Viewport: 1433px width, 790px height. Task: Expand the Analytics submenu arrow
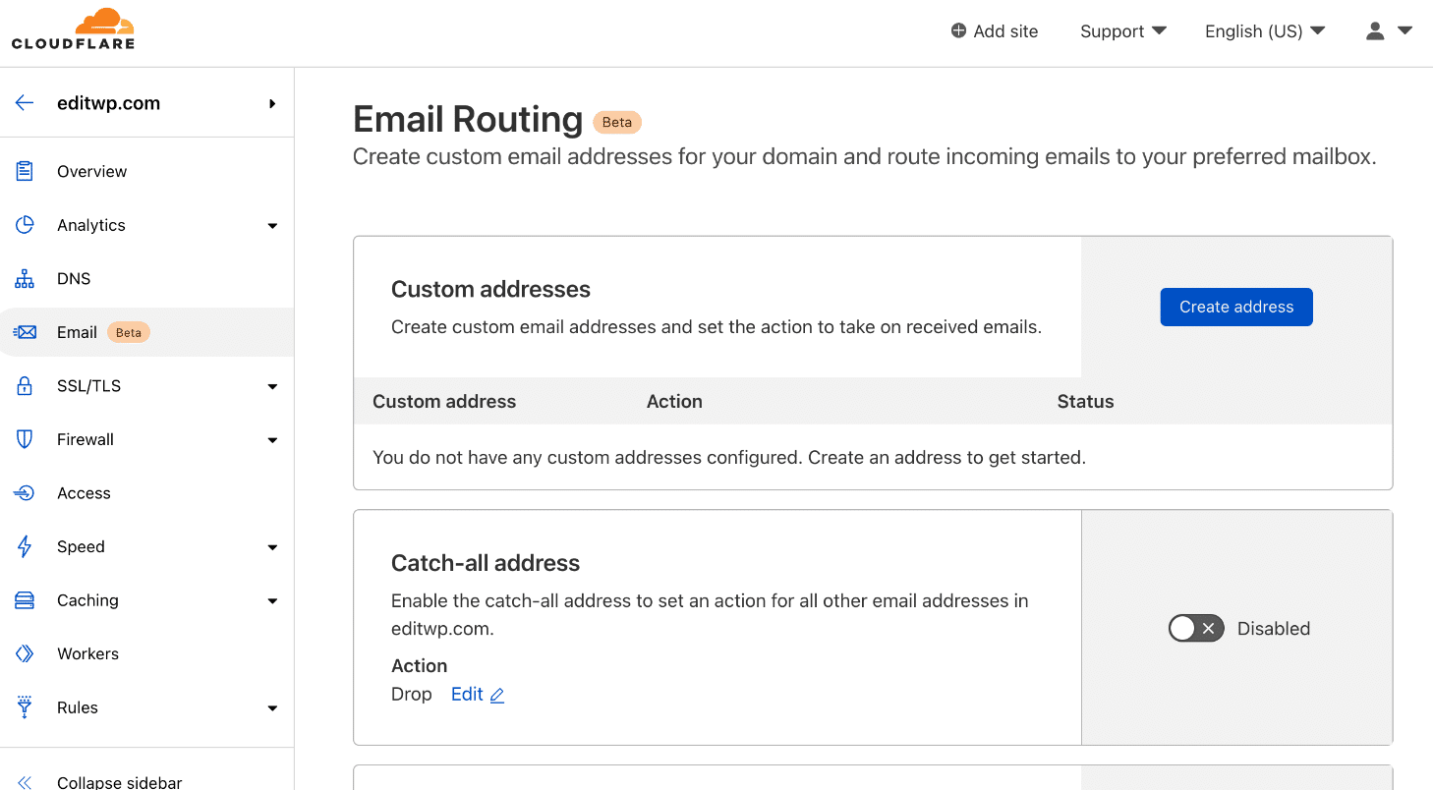[272, 226]
